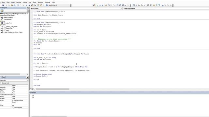Viewport: 209px width, 117px height.
Task: Click the Break (pause) icon in the standard toolbar
Action: pos(26,5)
